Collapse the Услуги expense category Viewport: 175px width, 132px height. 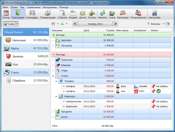(x=53, y=76)
